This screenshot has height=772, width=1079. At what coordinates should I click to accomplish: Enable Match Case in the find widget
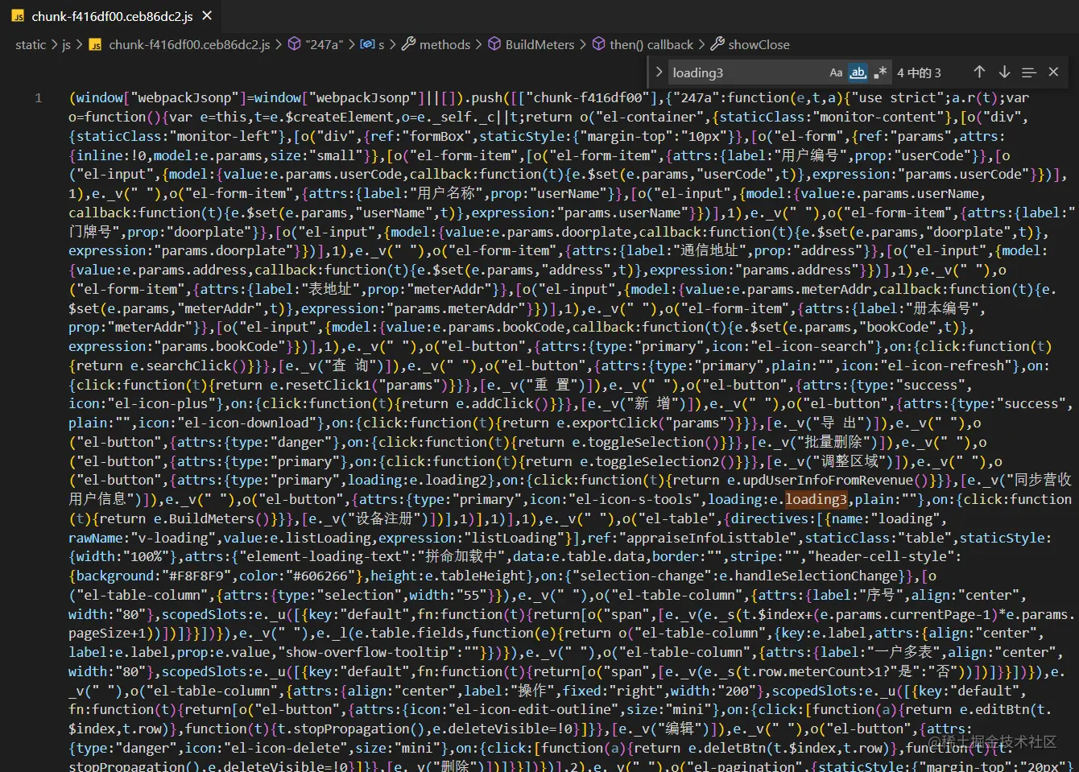click(x=836, y=72)
